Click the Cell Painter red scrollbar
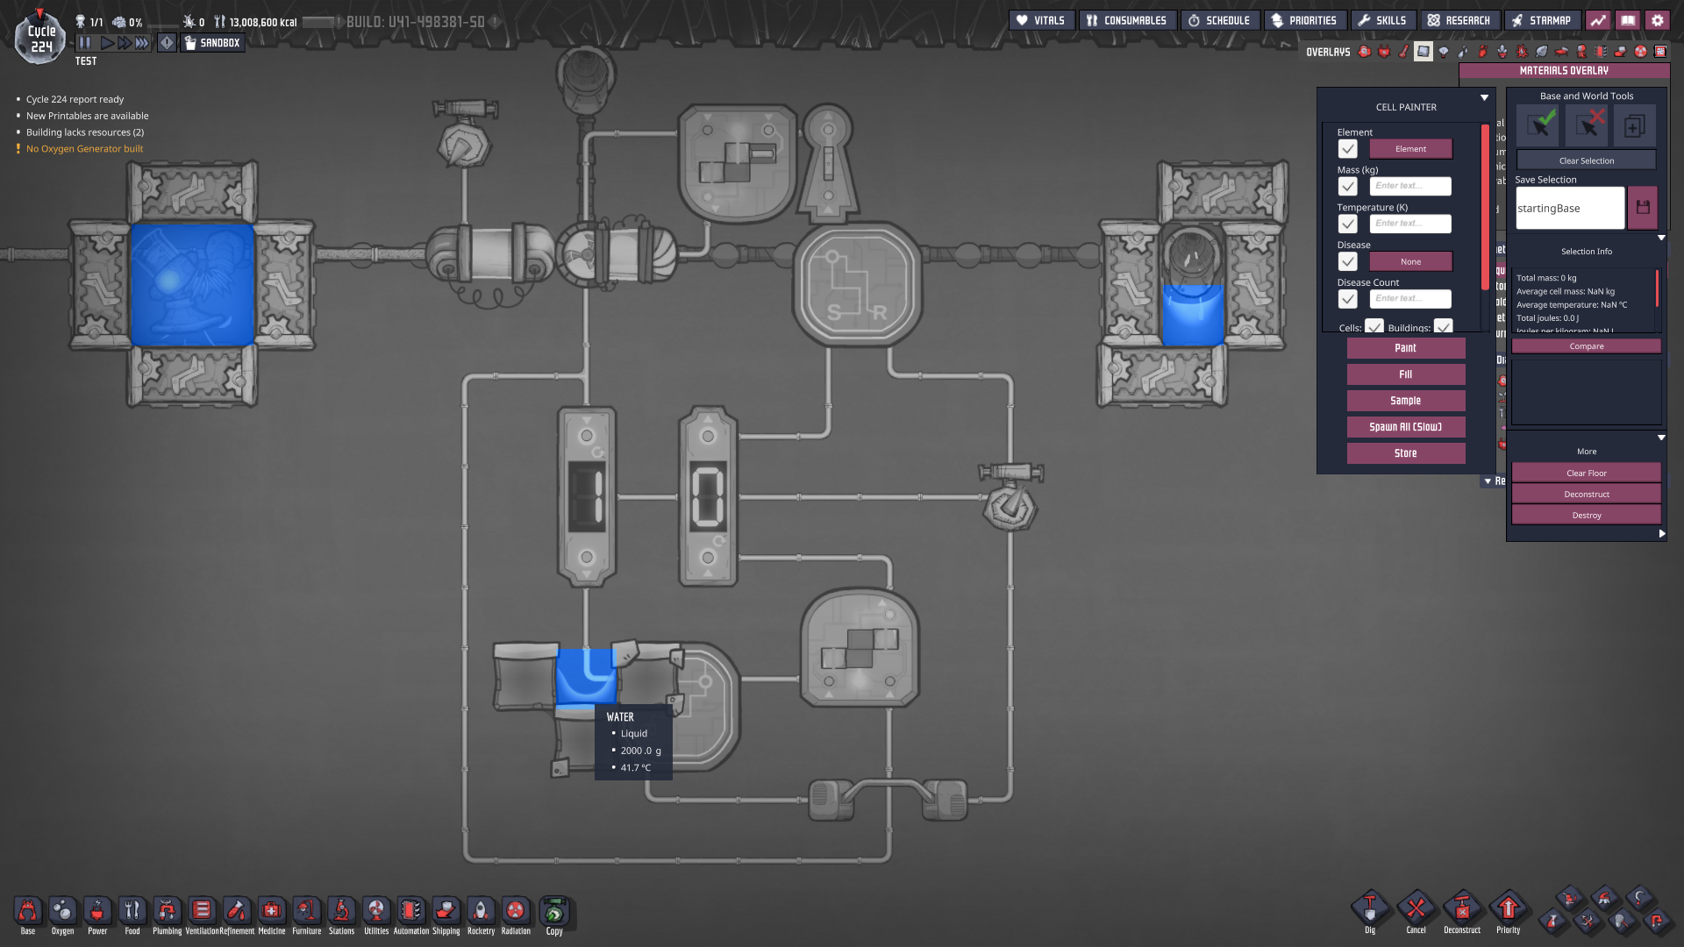The width and height of the screenshot is (1684, 947). 1485,206
